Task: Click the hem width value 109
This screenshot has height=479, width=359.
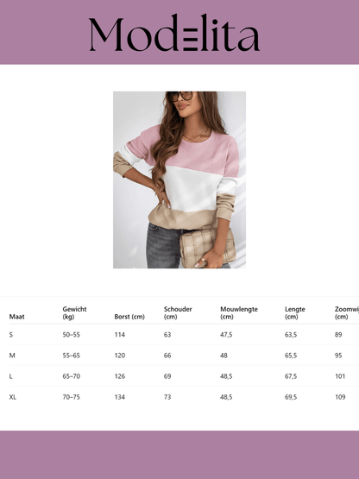Action: 340,397
